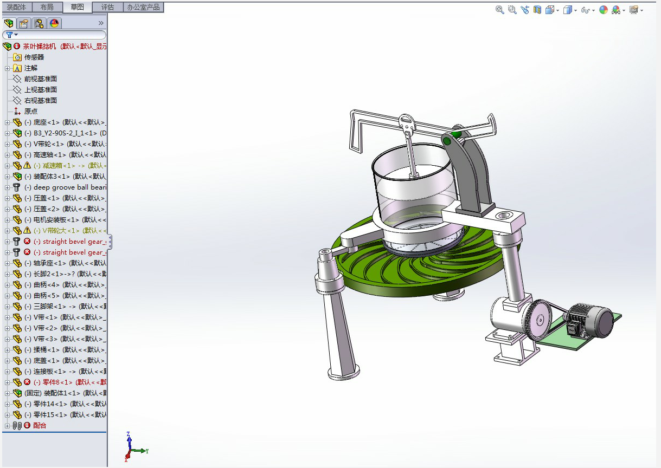Viewport: 661px width, 468px height.
Task: Select the 草图 ribbon tab
Action: click(x=78, y=7)
